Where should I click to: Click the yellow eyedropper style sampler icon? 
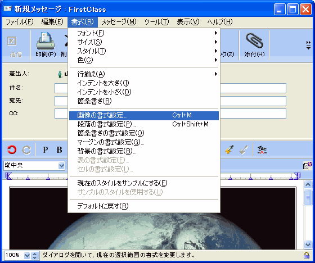point(229,150)
